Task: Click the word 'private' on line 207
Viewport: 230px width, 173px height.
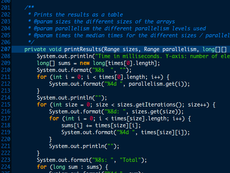Action: click(x=35, y=49)
